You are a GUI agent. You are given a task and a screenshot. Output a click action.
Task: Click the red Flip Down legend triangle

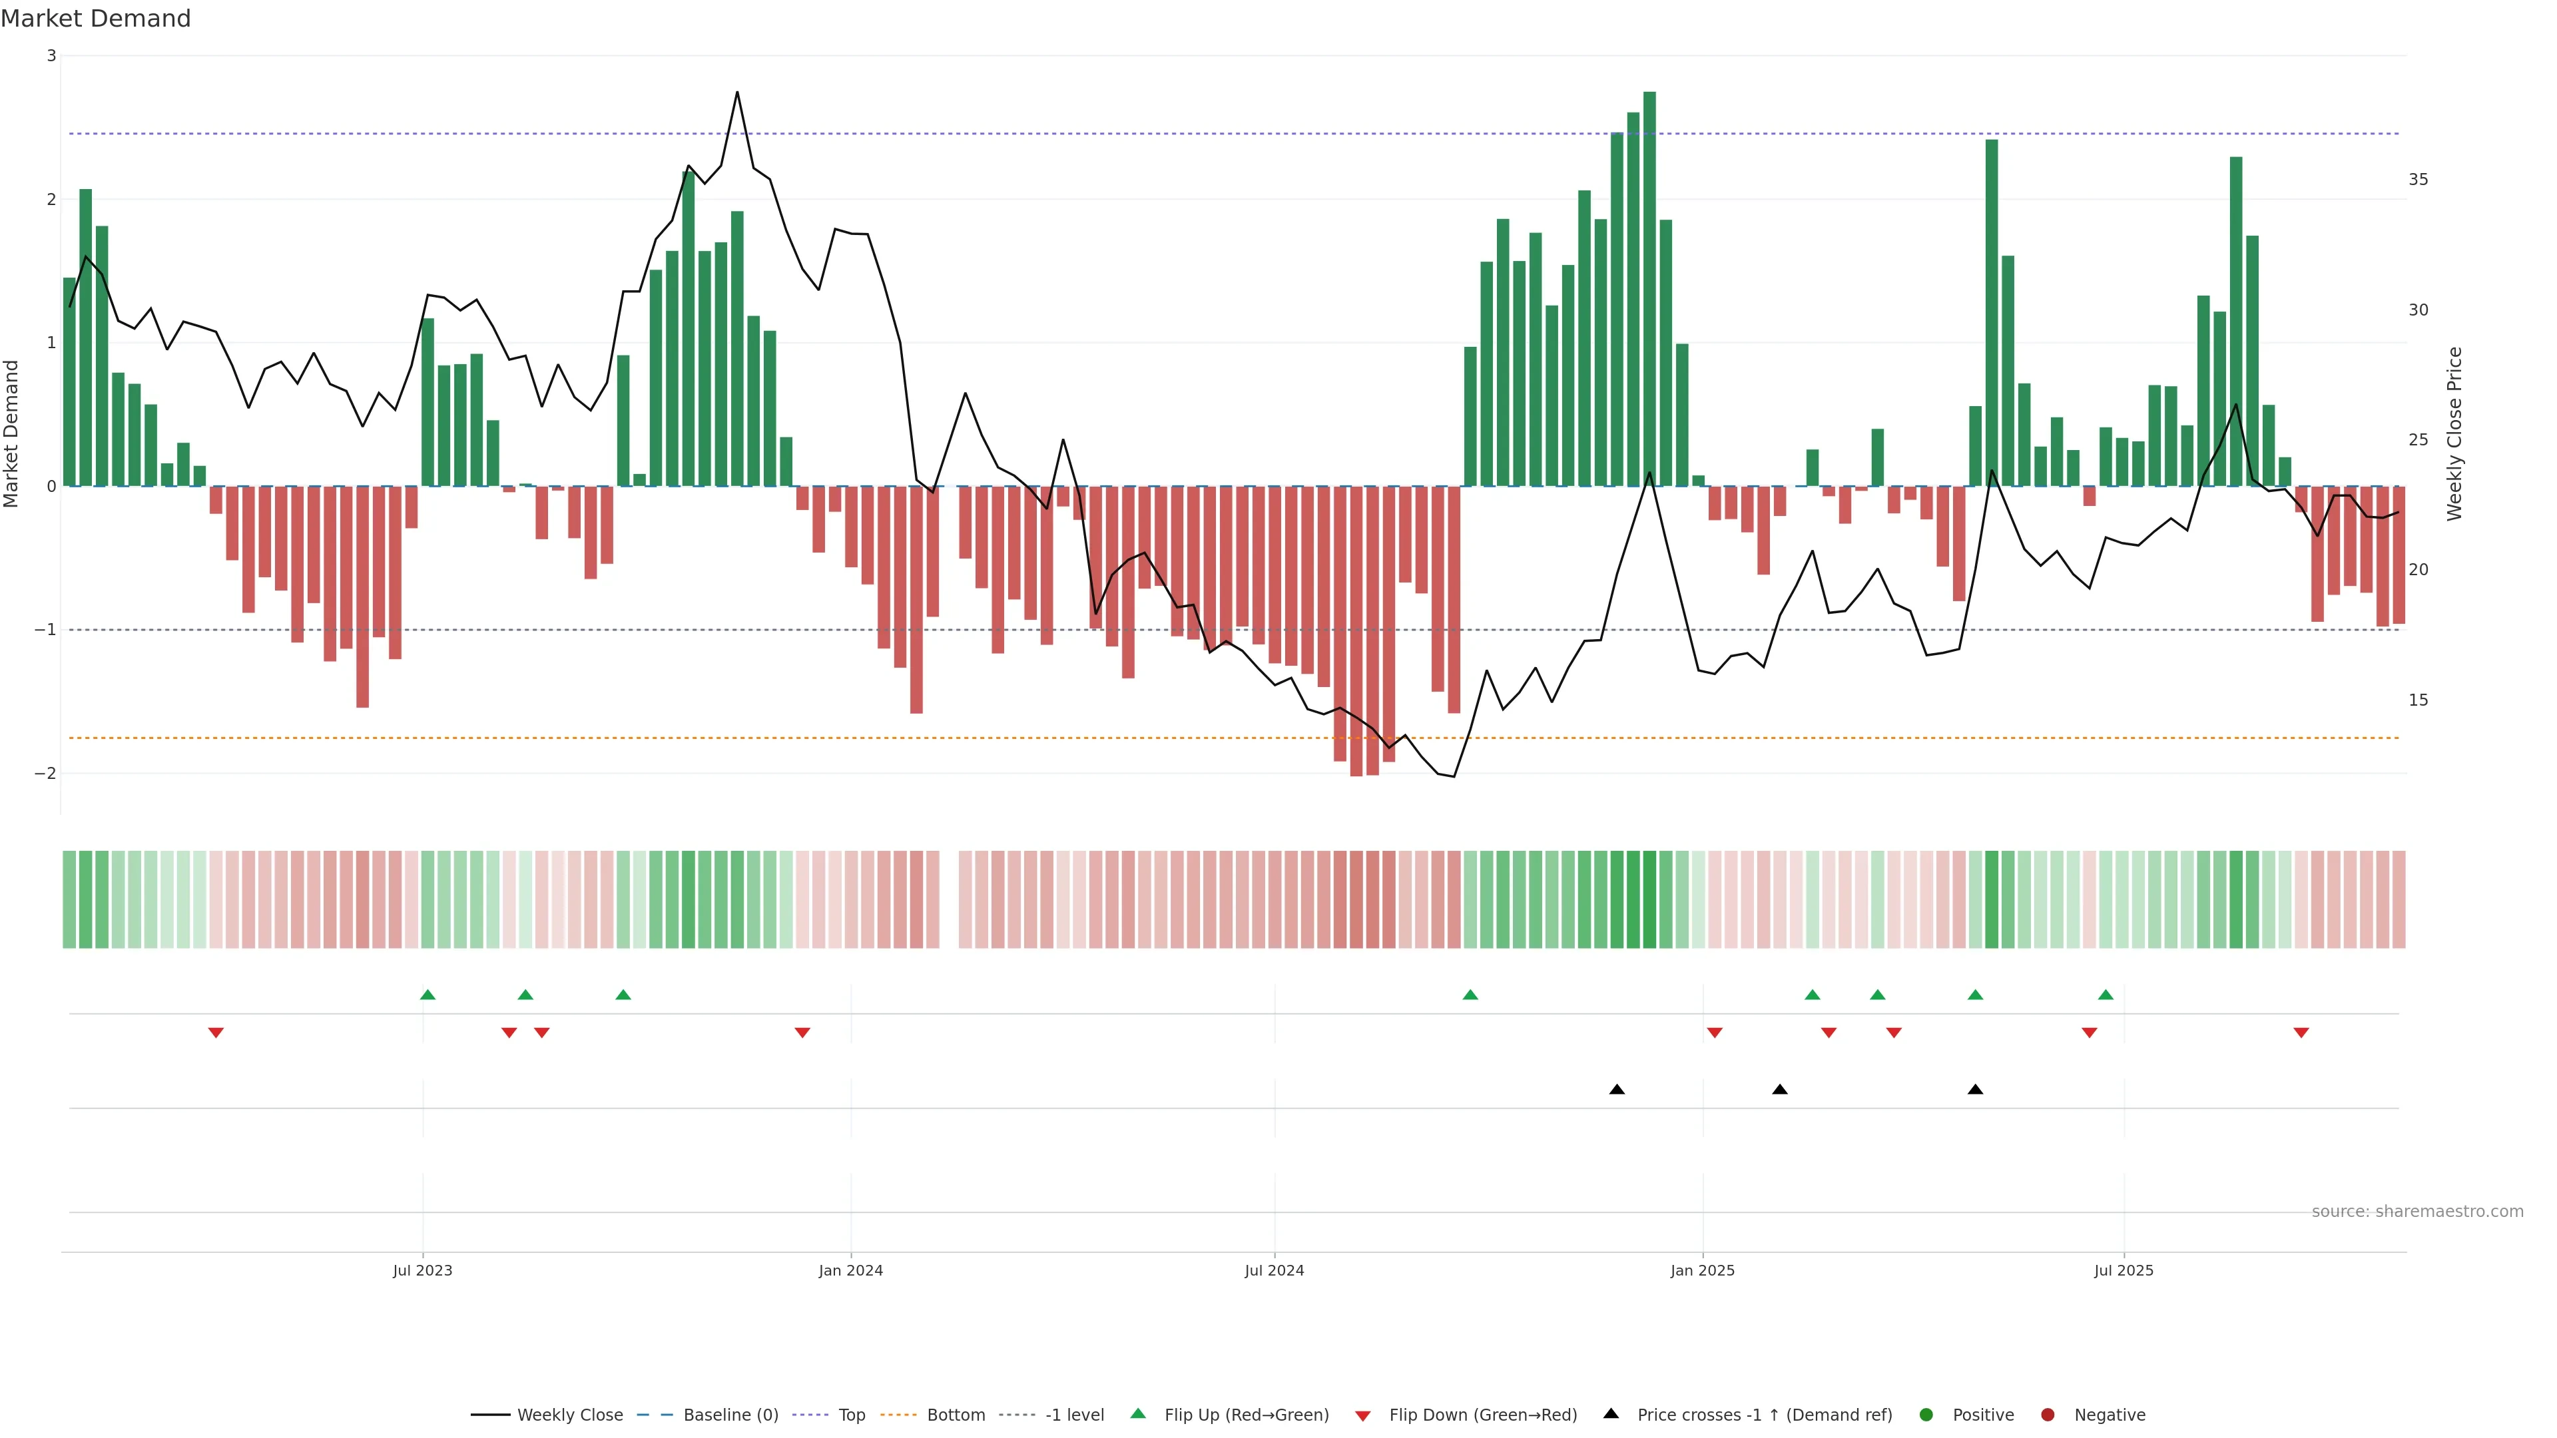[1363, 1415]
